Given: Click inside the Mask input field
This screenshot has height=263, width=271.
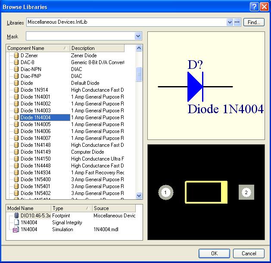Looking at the screenshot, I should click(x=81, y=36).
